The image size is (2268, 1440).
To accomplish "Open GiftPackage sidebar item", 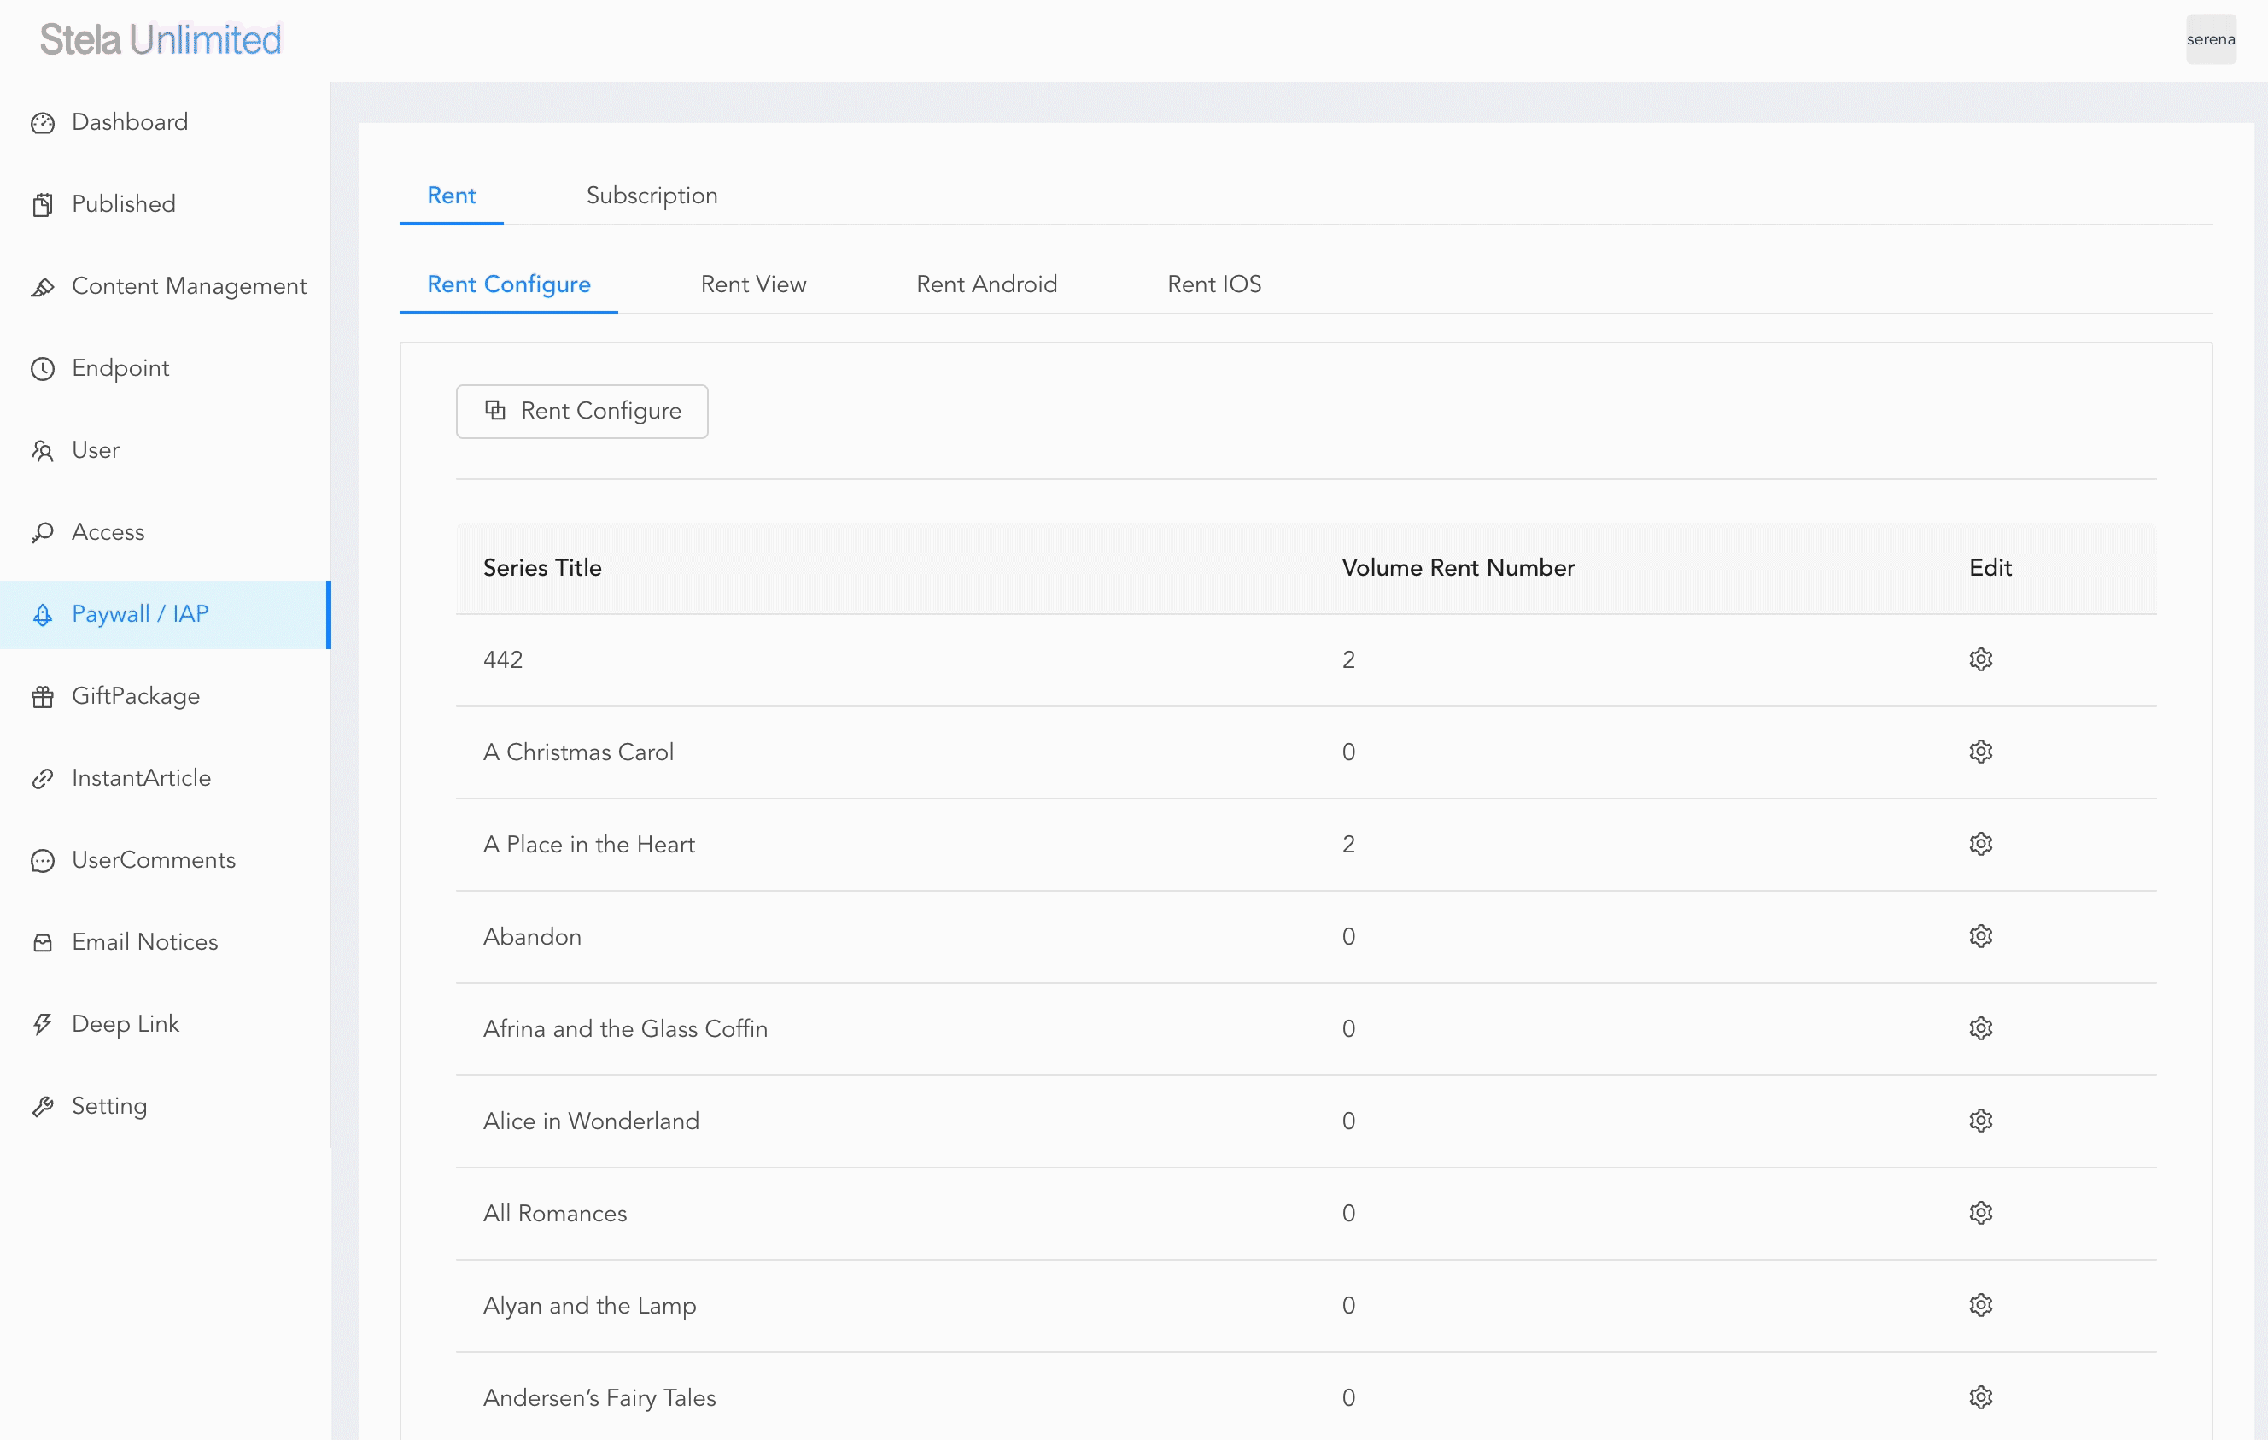I will click(136, 696).
